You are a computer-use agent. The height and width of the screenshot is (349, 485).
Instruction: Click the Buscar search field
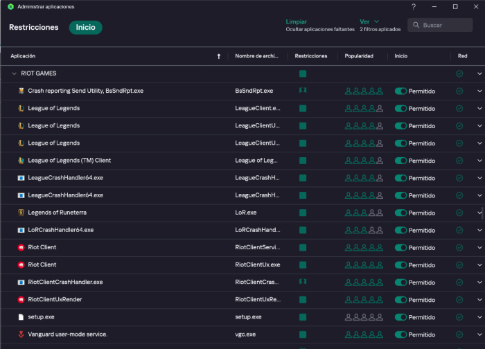441,25
